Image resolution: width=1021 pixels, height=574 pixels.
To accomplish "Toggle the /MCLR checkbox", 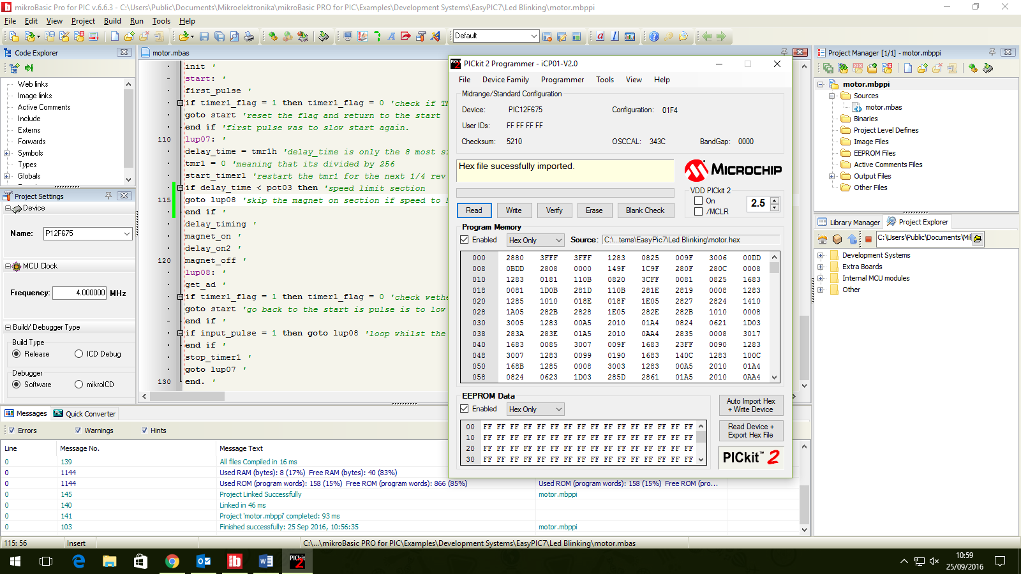I will coord(698,211).
